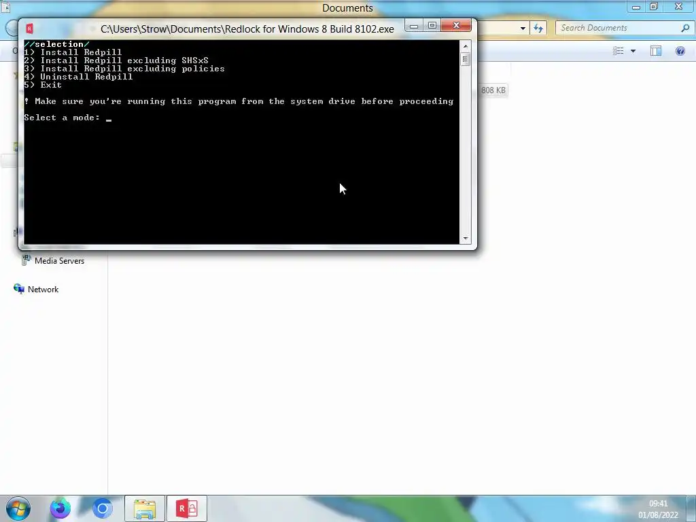
Task: Open the address bar history dropdown
Action: (523, 29)
